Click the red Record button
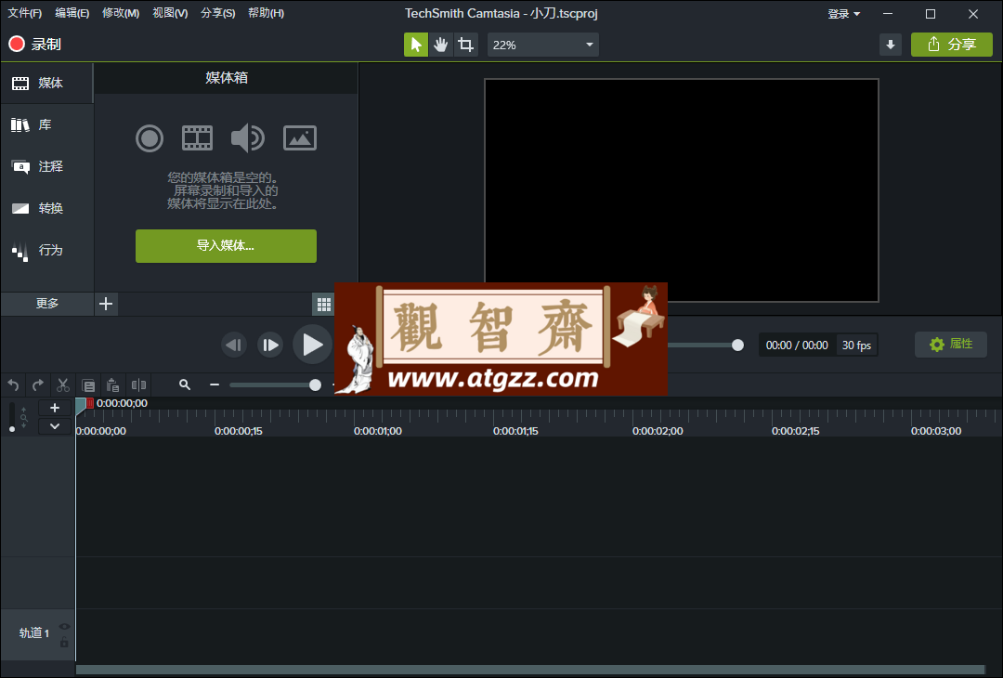Screen dimensions: 1003x678 click(x=34, y=45)
